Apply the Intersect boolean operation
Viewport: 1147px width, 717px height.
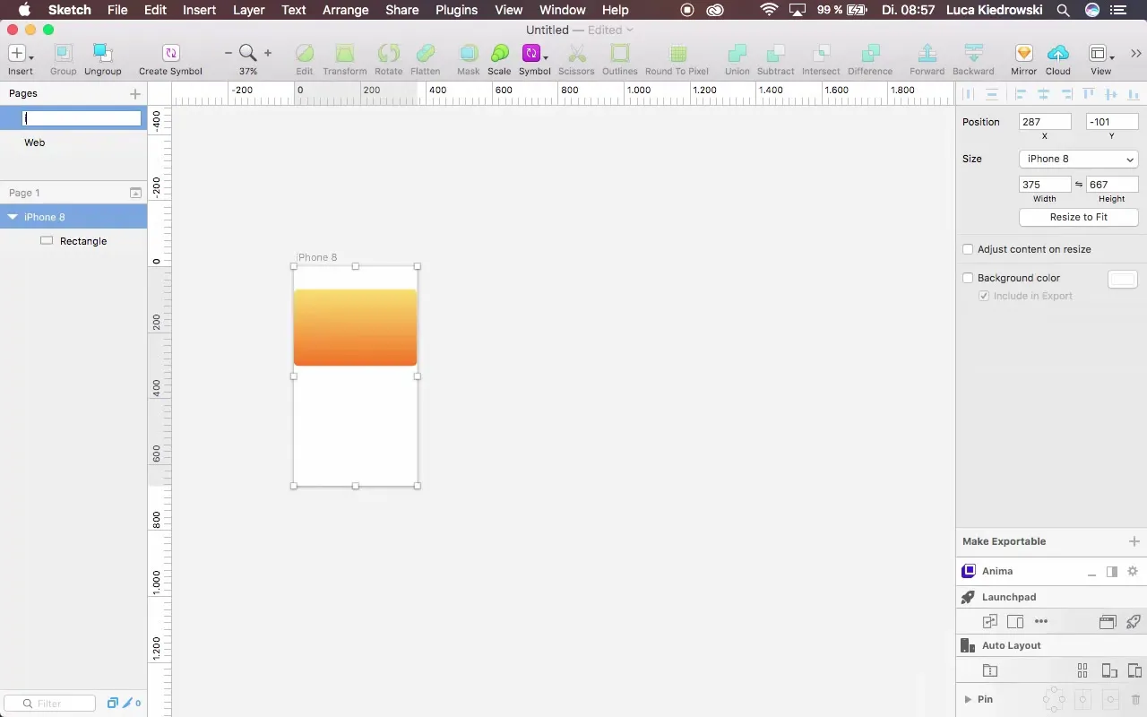point(821,54)
